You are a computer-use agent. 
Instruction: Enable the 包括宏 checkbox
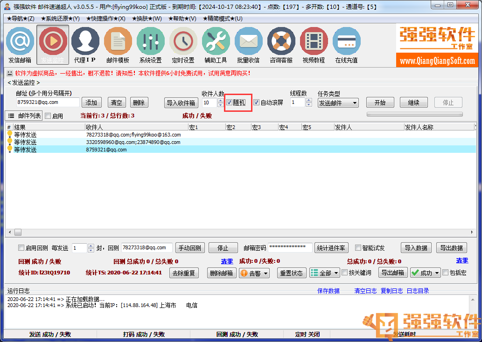point(446,273)
